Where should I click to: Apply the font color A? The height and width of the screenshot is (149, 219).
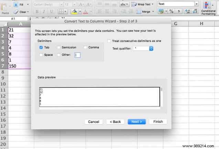(x=86, y=12)
